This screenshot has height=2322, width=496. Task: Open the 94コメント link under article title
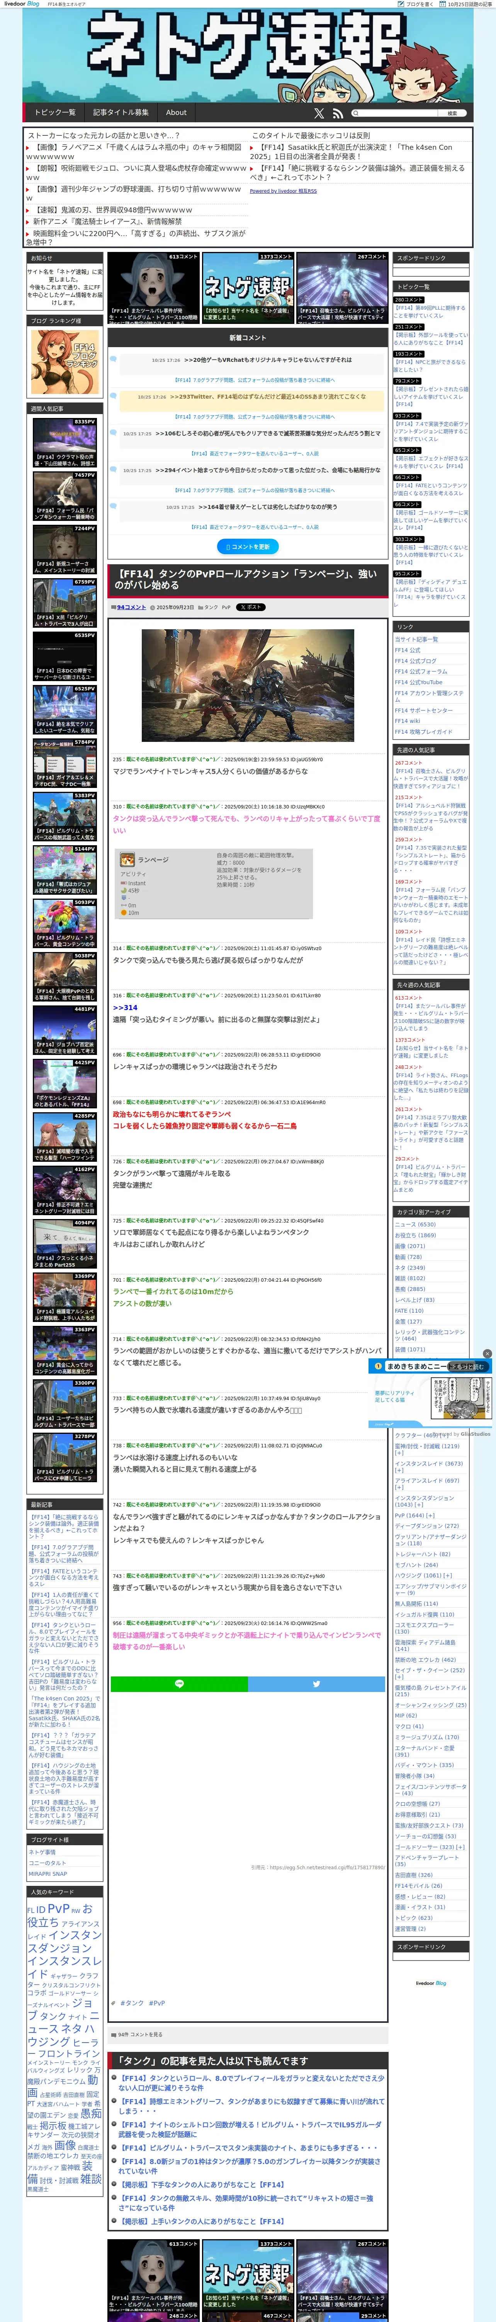click(x=131, y=607)
